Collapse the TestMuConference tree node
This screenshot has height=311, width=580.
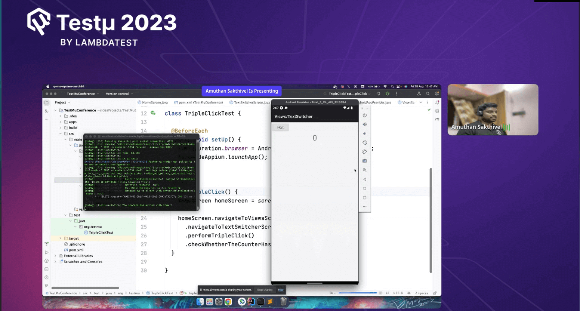(x=55, y=110)
